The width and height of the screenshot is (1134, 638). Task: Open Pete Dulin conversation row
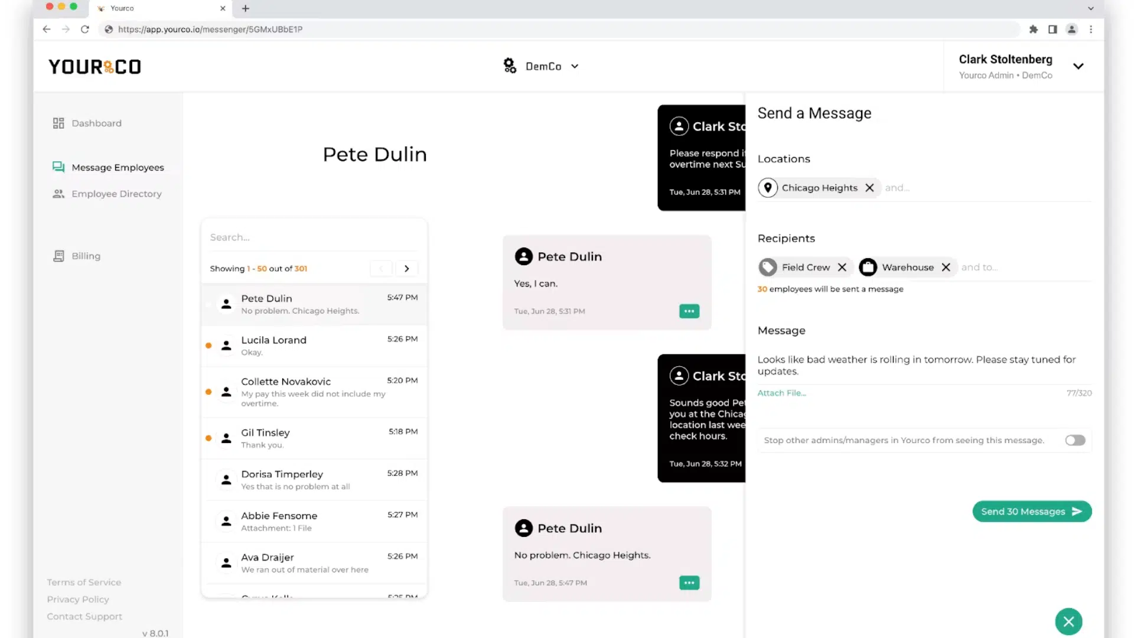[314, 304]
